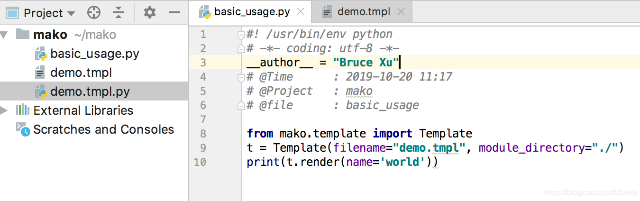This screenshot has height=201, width=640.
Task: Click fold marker at line 2
Action: (x=241, y=48)
